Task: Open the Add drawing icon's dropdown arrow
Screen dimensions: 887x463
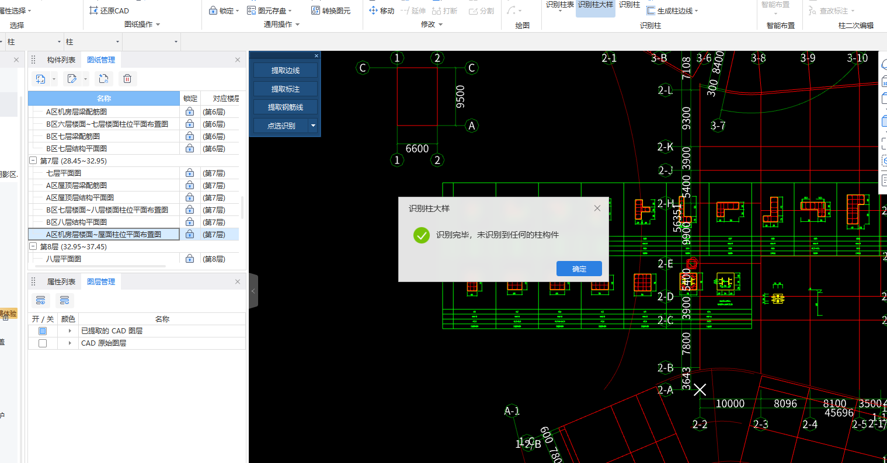Action: (54, 78)
